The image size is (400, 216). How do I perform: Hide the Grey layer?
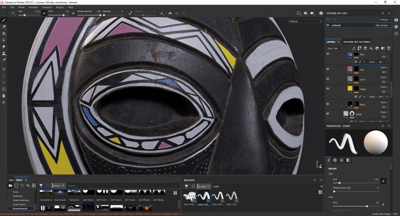[328, 79]
